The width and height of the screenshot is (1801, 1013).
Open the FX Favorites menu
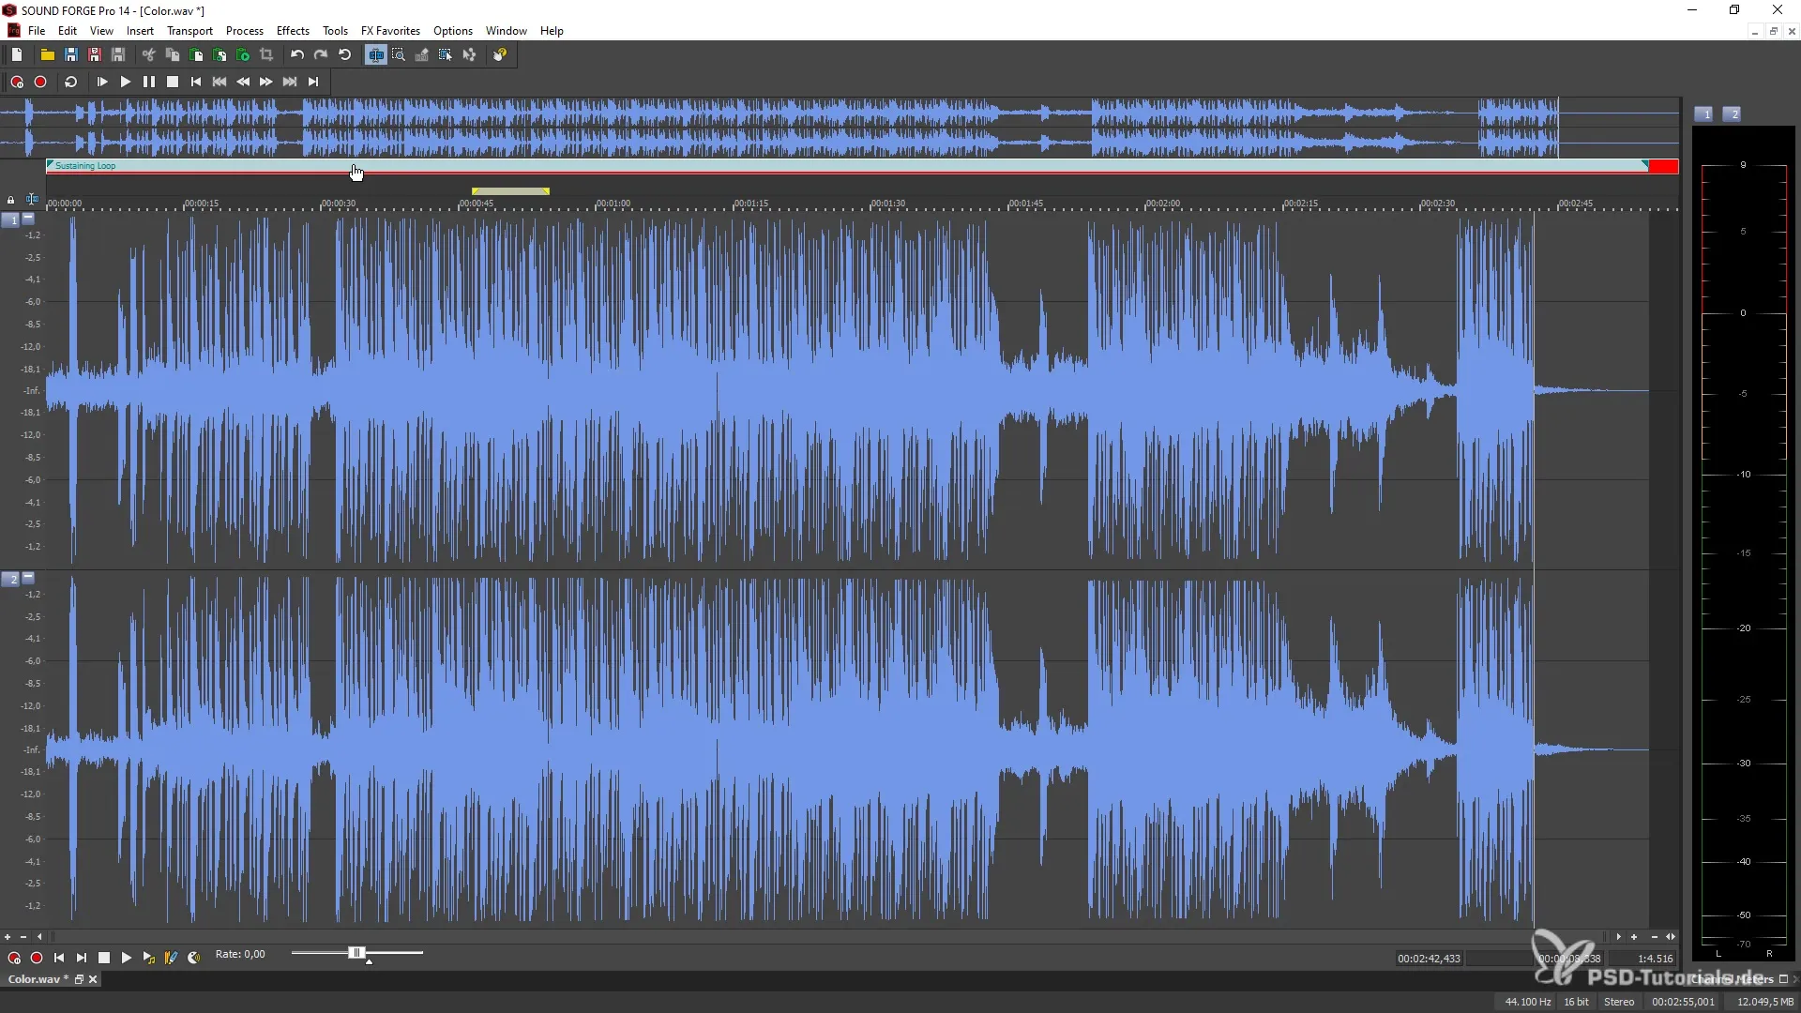click(390, 30)
